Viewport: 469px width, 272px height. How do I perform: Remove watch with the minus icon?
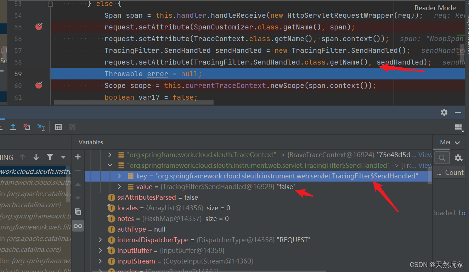point(78,171)
